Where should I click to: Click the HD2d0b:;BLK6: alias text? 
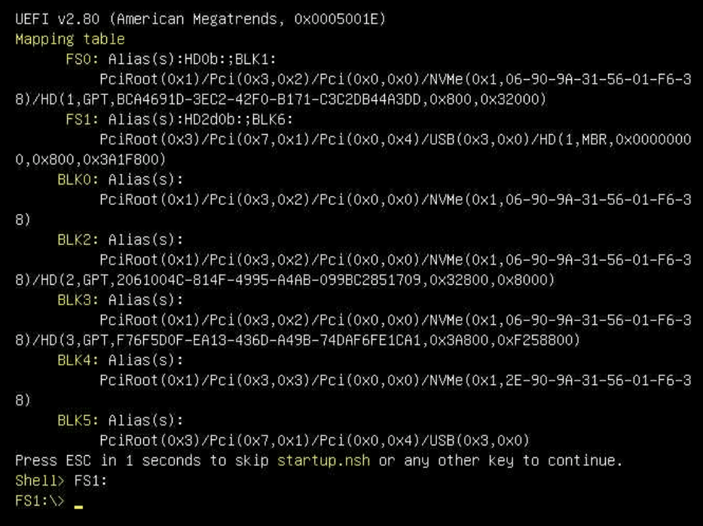[239, 119]
